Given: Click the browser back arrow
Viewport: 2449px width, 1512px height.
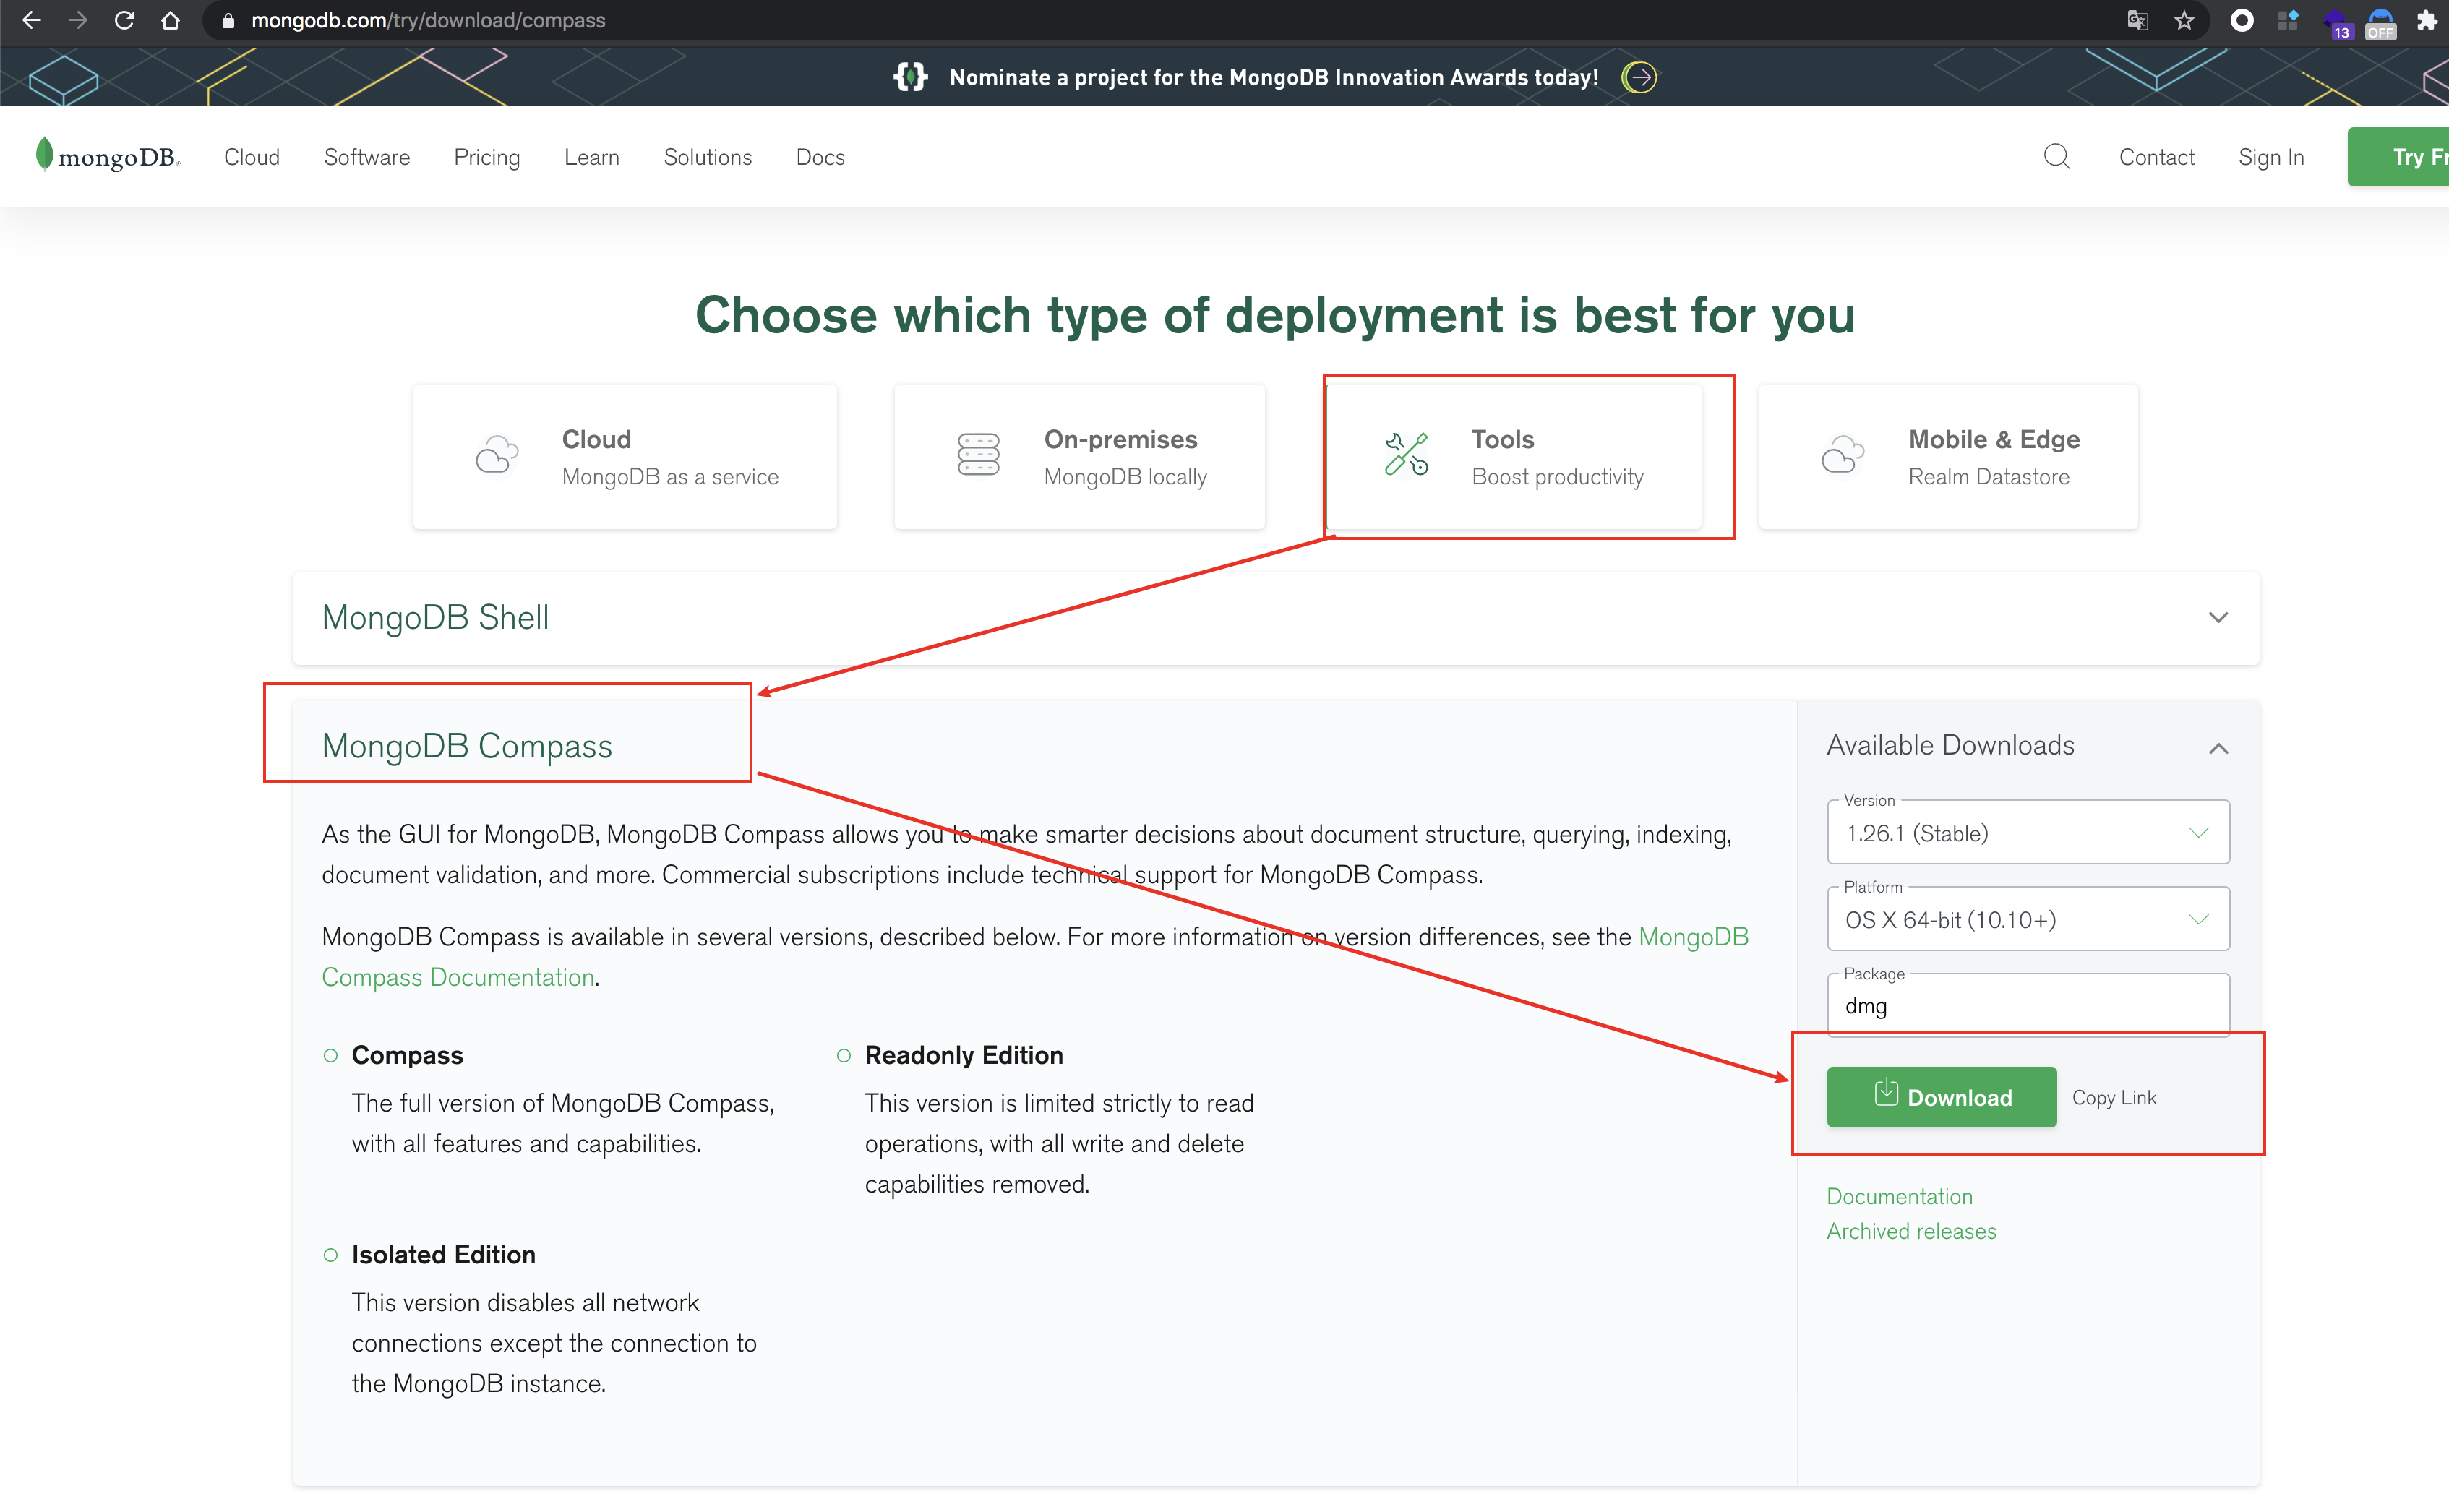Looking at the screenshot, I should click(x=31, y=20).
